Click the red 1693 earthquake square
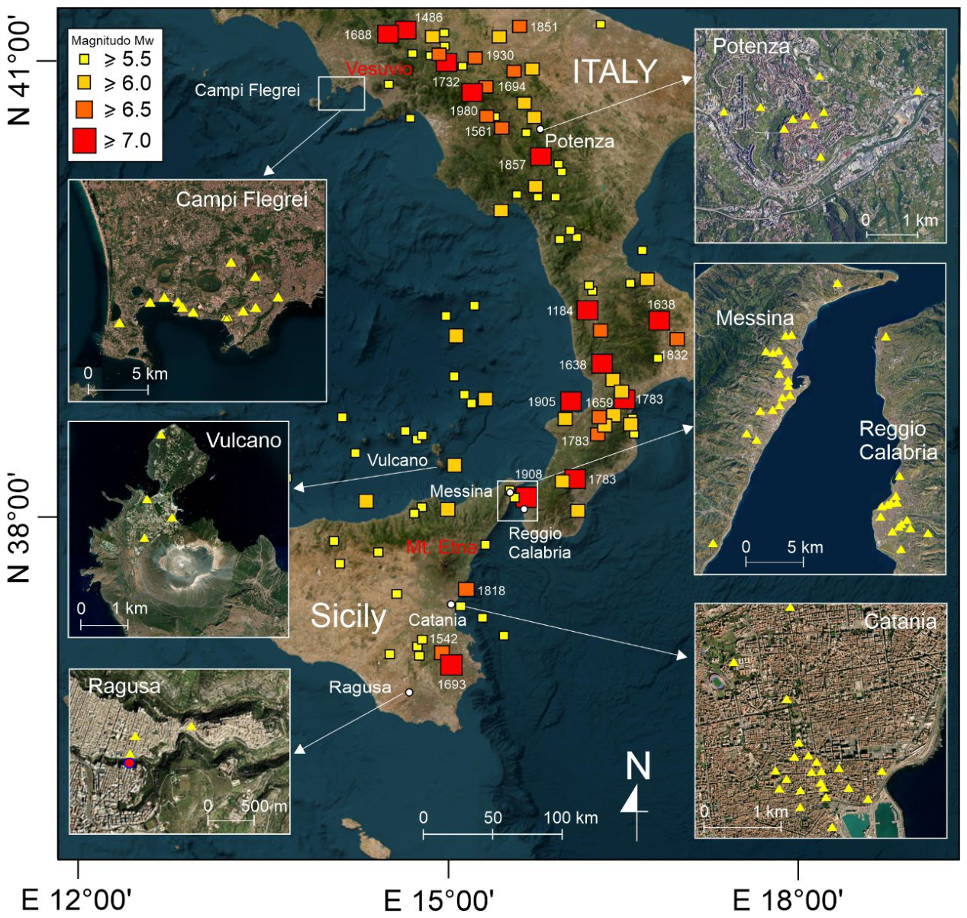Viewport: 967px width, 918px height. click(451, 665)
